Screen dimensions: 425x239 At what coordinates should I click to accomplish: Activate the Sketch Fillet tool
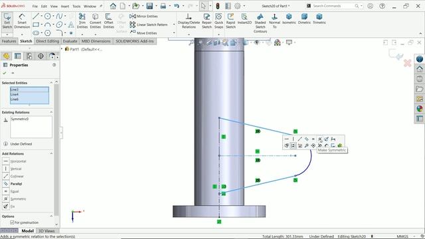[x=59, y=33]
